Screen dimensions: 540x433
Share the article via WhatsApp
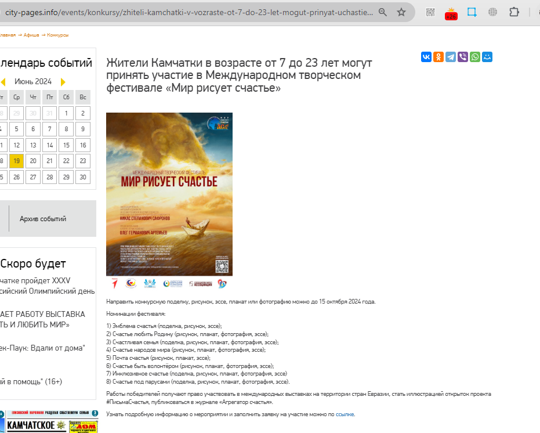(x=475, y=57)
